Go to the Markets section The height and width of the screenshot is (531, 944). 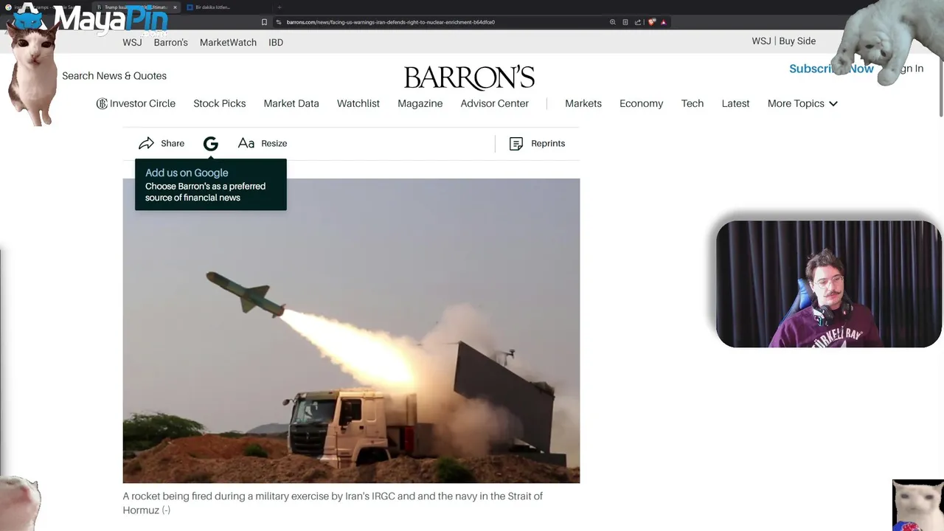tap(583, 104)
